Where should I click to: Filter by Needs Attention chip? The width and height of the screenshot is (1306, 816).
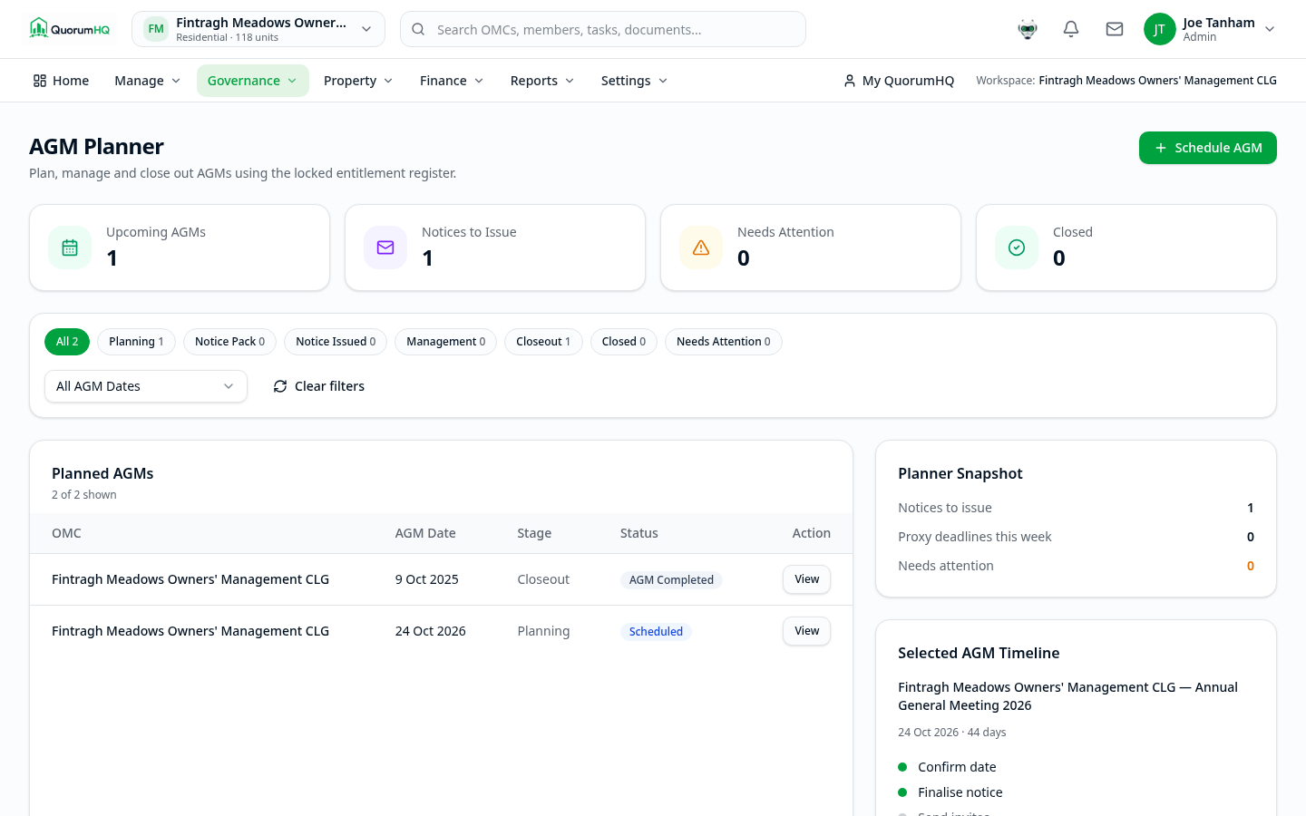[724, 342]
